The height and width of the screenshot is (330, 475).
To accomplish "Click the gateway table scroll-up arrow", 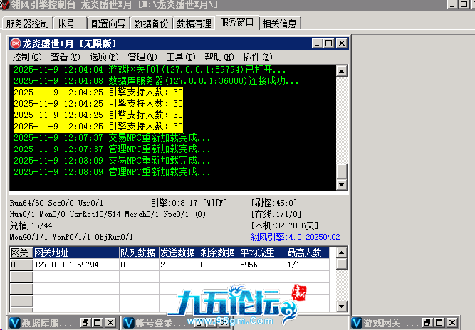I will [x=341, y=252].
